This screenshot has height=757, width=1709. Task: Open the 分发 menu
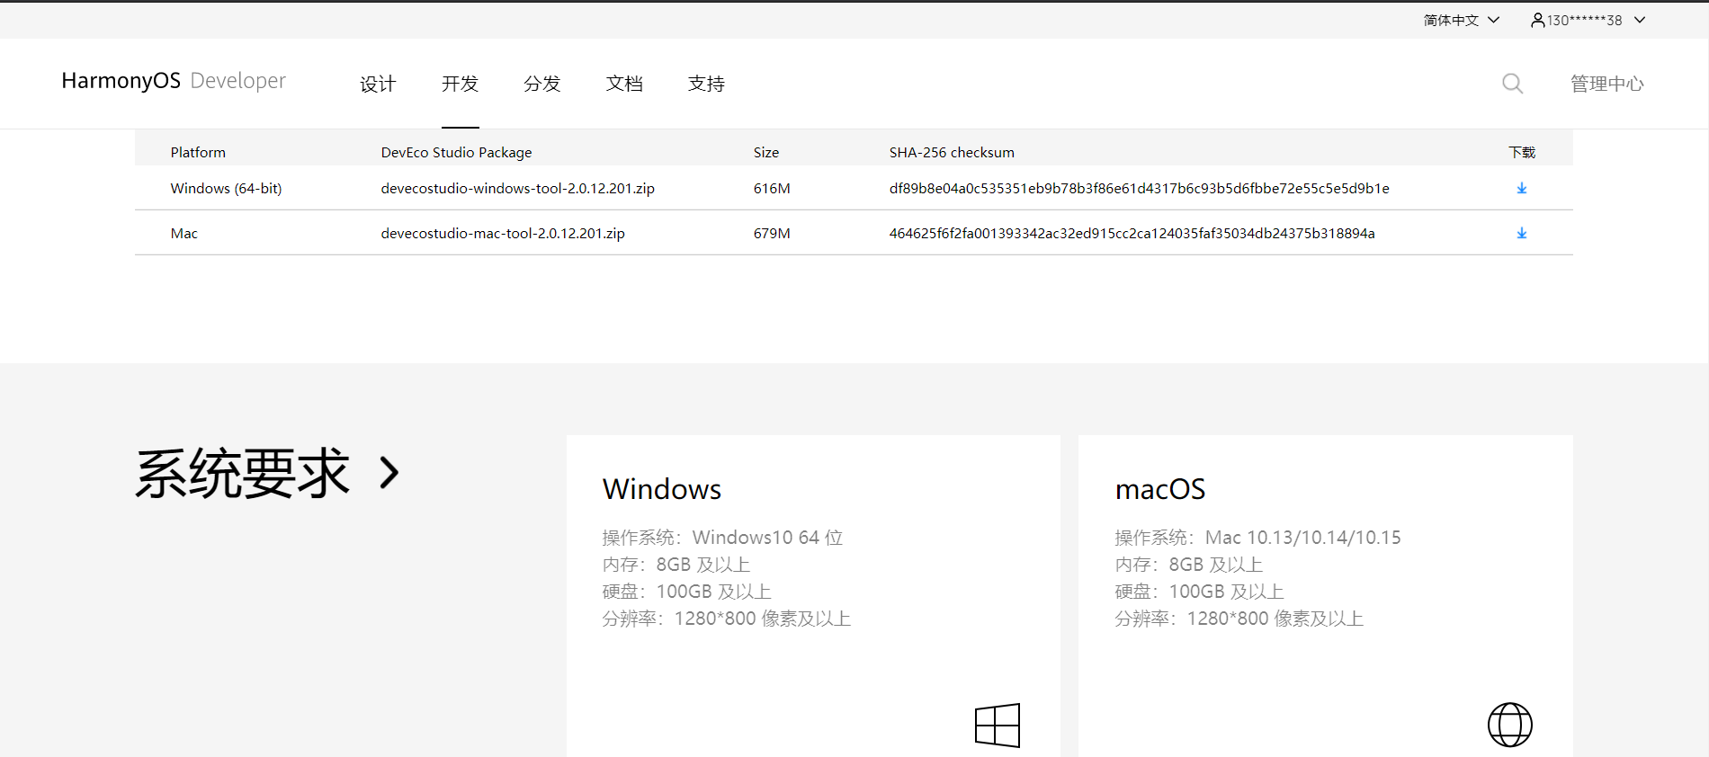point(541,84)
